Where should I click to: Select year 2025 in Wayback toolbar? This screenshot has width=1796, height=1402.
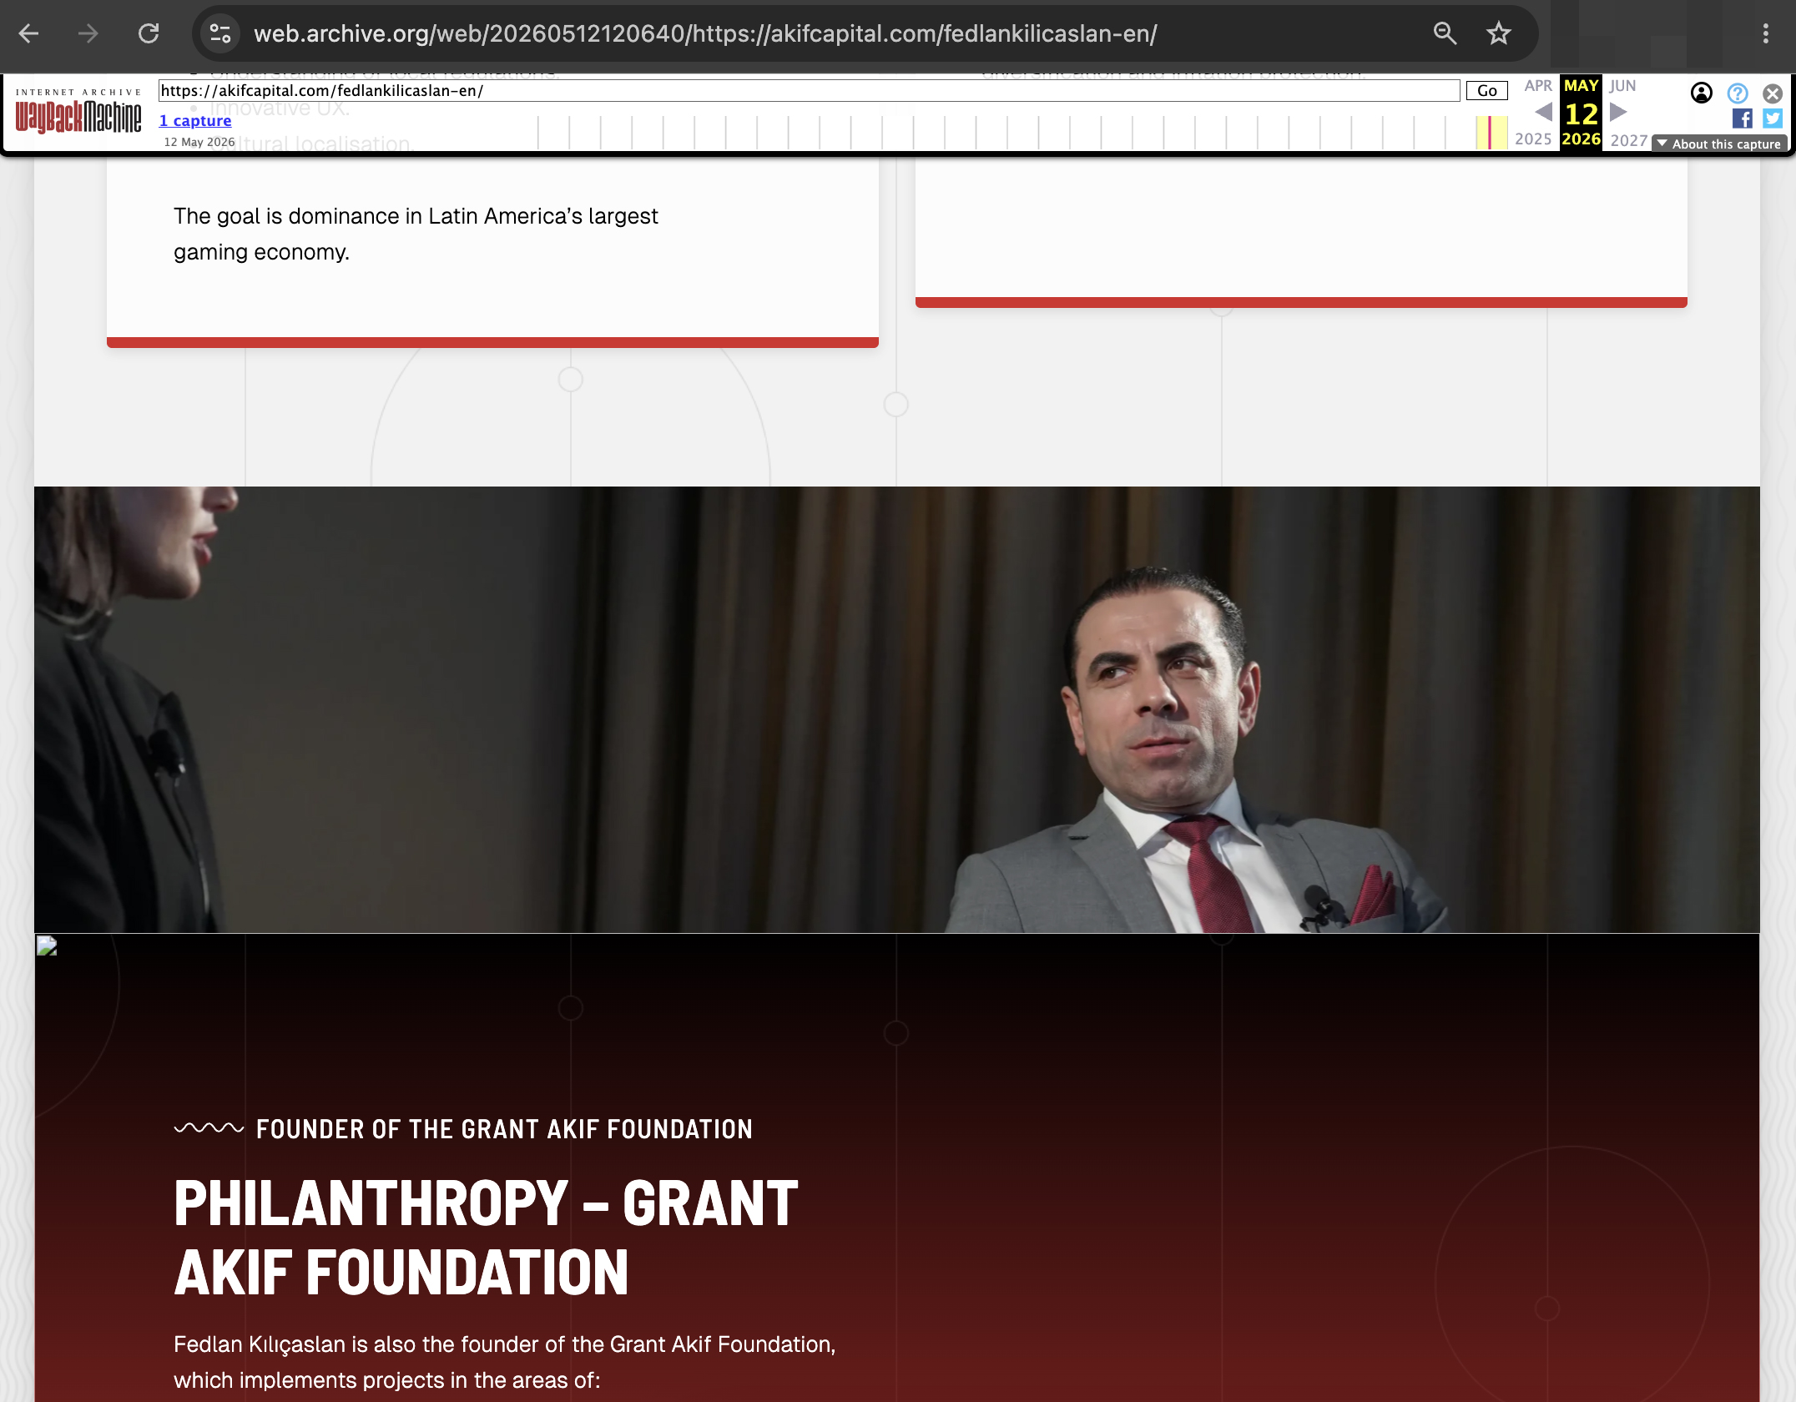pos(1533,139)
